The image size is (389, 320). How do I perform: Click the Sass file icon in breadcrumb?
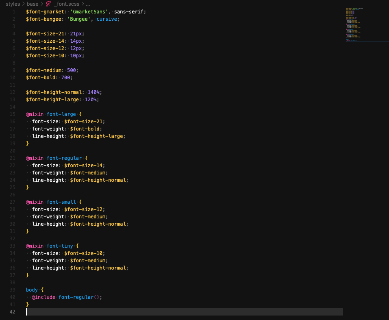[x=48, y=4]
